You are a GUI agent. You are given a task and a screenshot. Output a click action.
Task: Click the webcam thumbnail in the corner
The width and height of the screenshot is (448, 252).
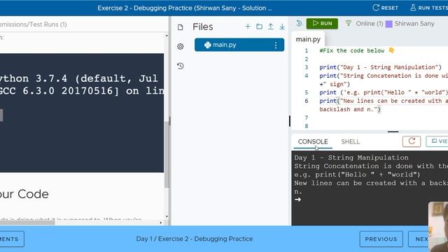(x=438, y=227)
